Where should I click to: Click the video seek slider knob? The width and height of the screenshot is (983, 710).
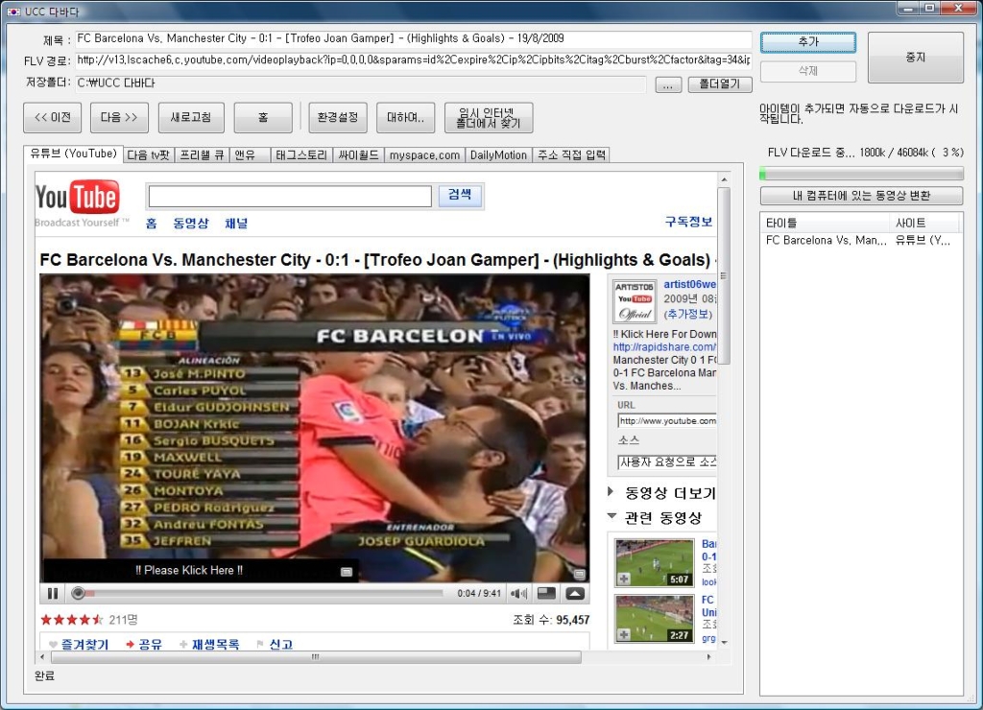78,593
